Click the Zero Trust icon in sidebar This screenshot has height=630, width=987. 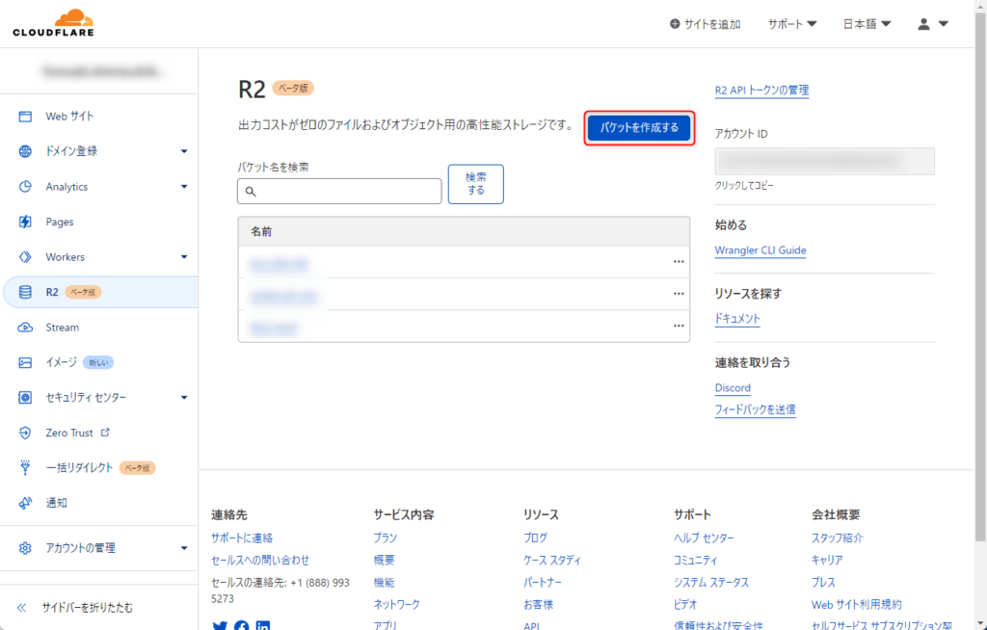tap(25, 433)
